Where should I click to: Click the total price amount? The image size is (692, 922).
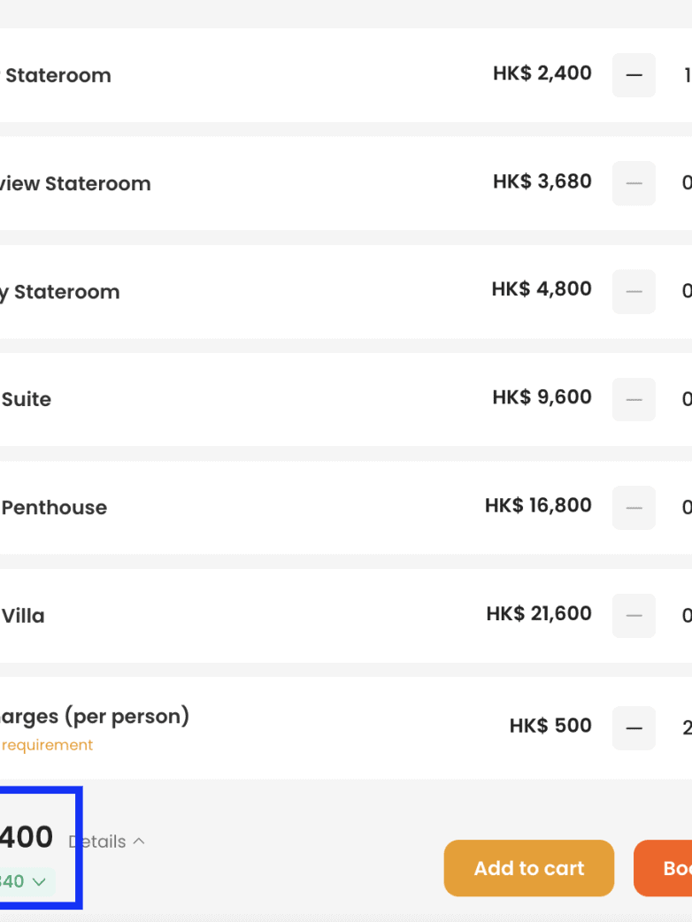click(x=27, y=837)
